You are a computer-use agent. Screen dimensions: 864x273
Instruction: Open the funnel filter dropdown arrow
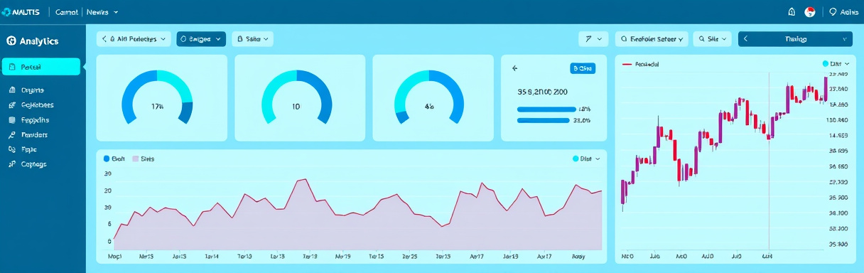pos(600,39)
